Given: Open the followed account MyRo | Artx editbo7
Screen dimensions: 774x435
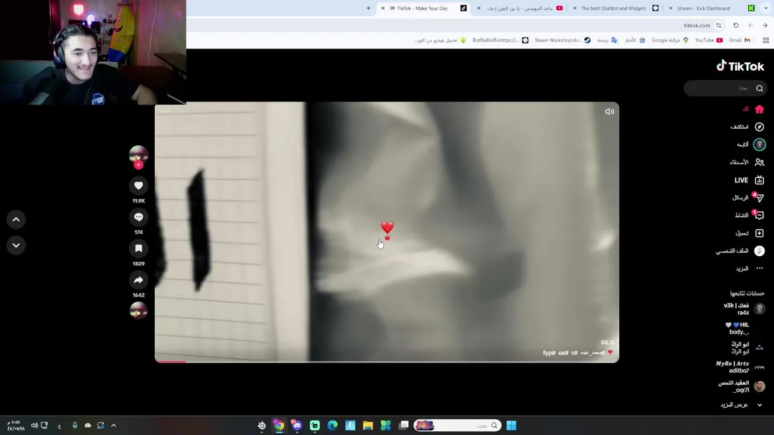Looking at the screenshot, I should coord(740,367).
